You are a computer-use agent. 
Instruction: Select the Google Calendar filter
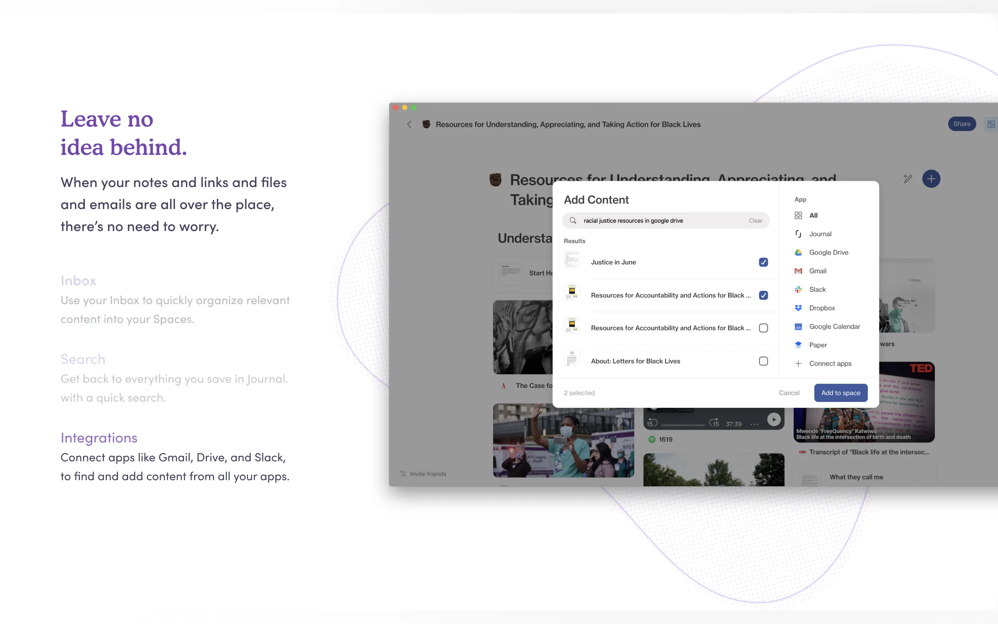[x=834, y=327]
